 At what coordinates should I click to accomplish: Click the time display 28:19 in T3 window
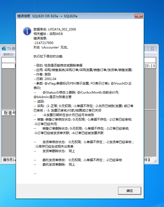point(150,66)
